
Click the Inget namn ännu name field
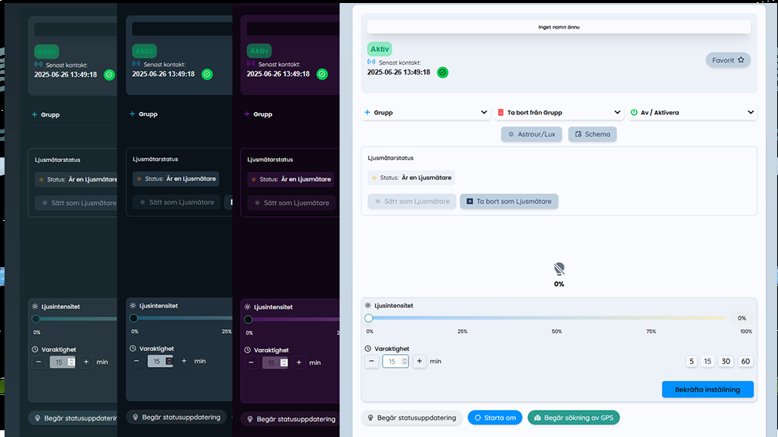[x=558, y=26]
